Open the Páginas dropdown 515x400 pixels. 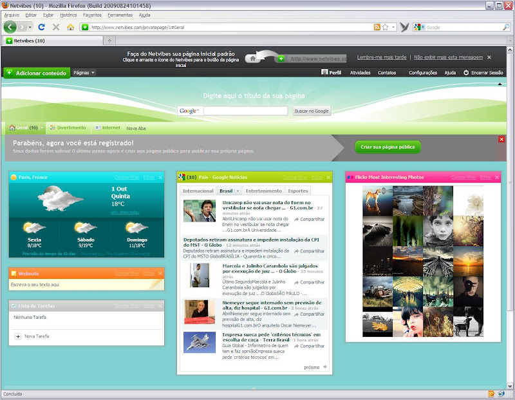(84, 73)
